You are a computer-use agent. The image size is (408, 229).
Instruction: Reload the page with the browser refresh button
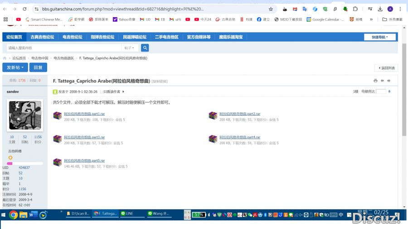point(24,9)
